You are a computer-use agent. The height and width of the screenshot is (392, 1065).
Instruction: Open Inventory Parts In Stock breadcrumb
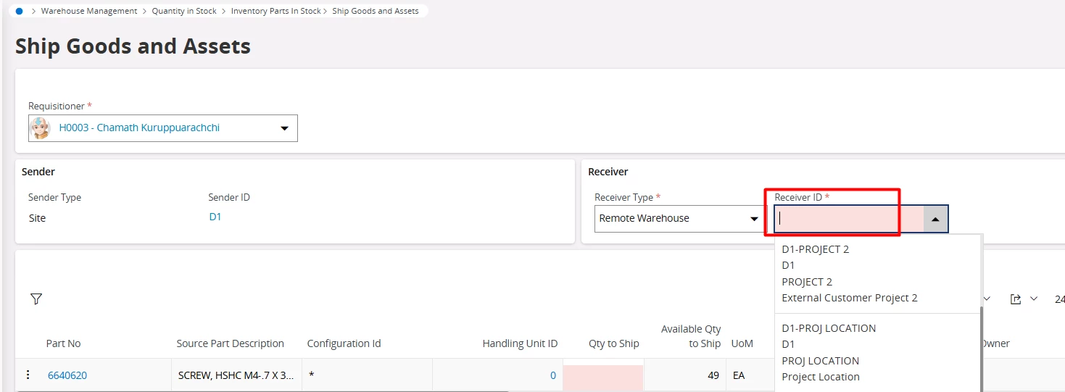[x=275, y=11]
